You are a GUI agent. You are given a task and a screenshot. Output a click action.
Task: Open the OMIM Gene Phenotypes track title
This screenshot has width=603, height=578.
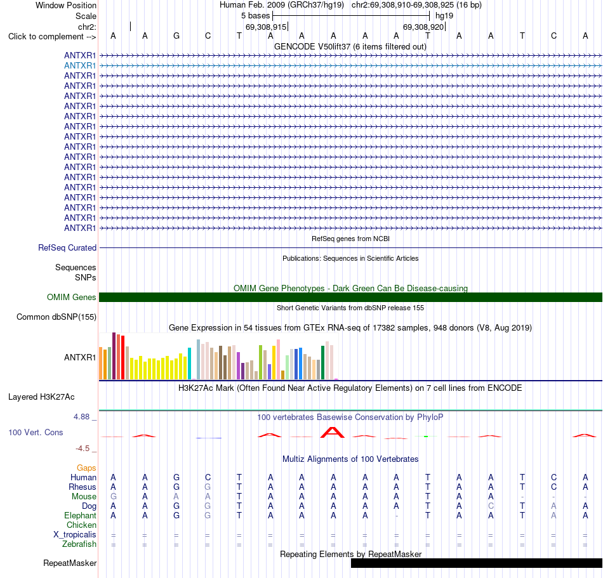pos(350,288)
